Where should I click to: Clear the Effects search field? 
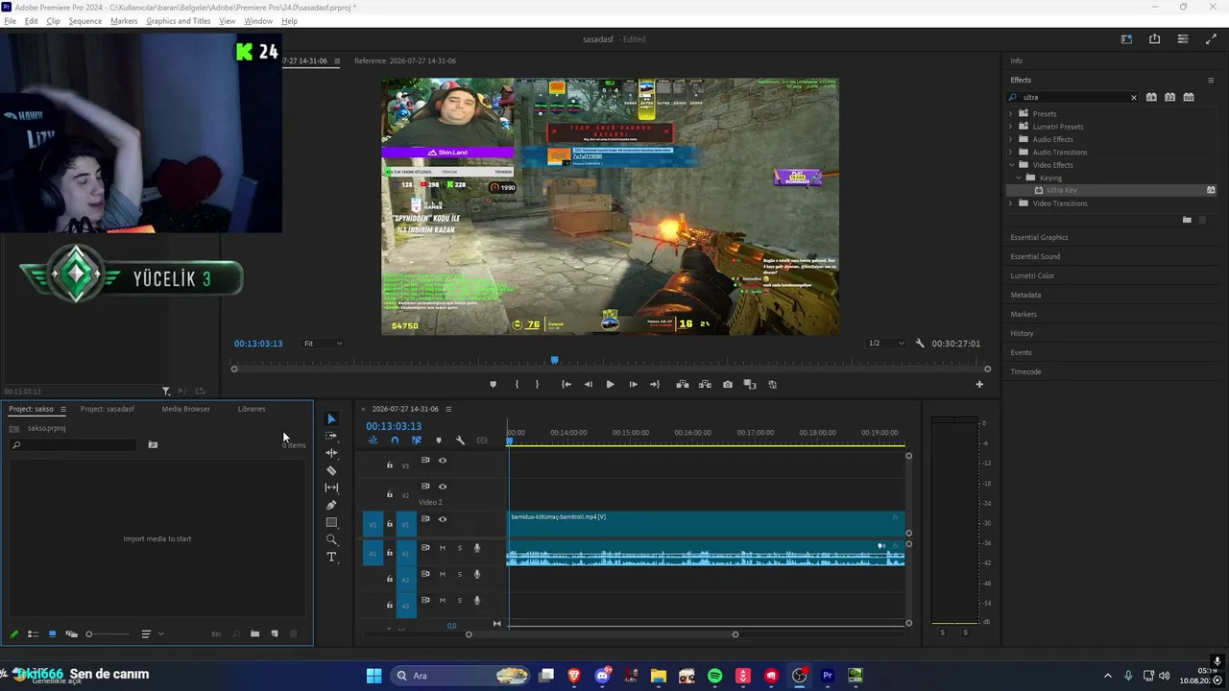pyautogui.click(x=1133, y=97)
